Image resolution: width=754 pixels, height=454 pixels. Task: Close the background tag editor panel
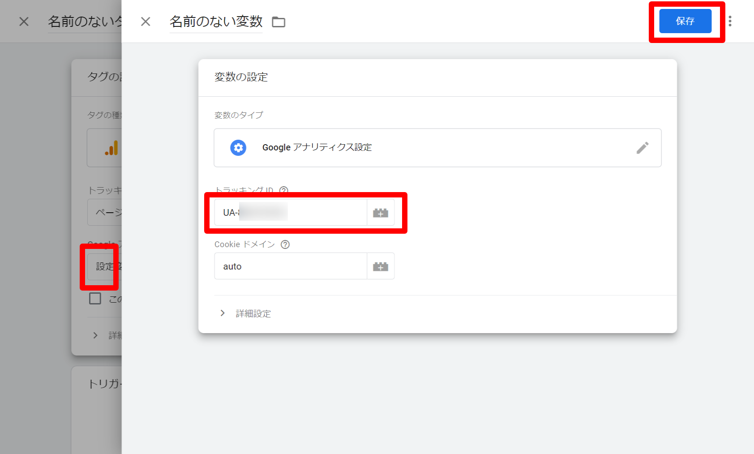24,21
